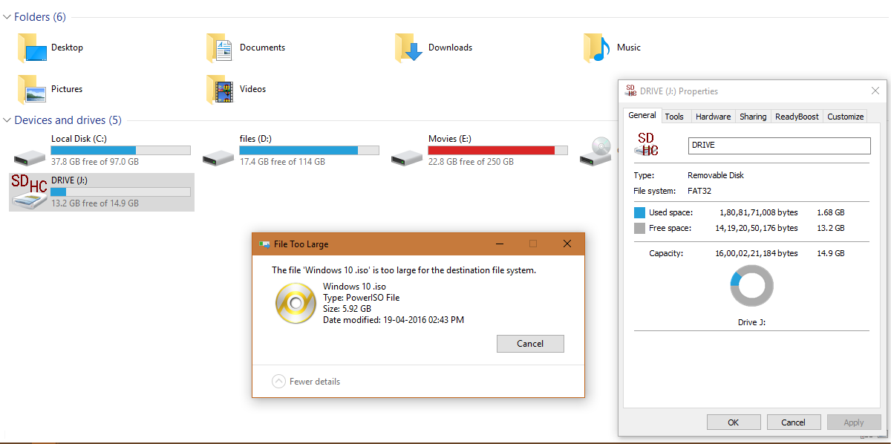
Task: Click the '13.2 GB free of 14.9 GB' text
Action: pyautogui.click(x=95, y=203)
